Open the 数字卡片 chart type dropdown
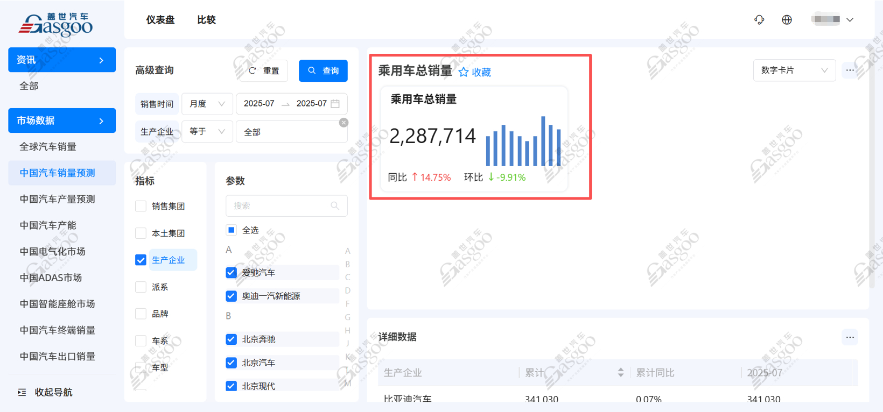 pos(794,70)
